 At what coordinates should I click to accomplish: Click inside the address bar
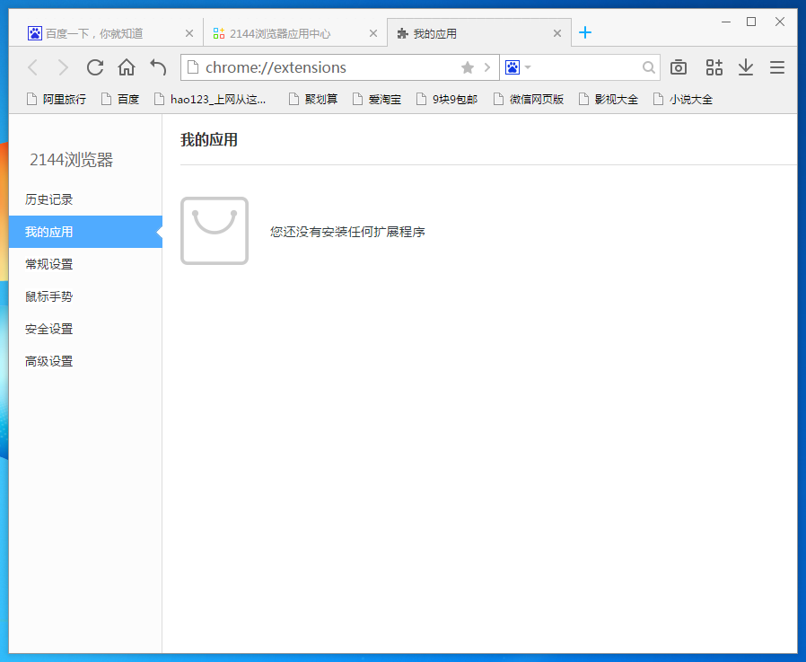pos(314,66)
